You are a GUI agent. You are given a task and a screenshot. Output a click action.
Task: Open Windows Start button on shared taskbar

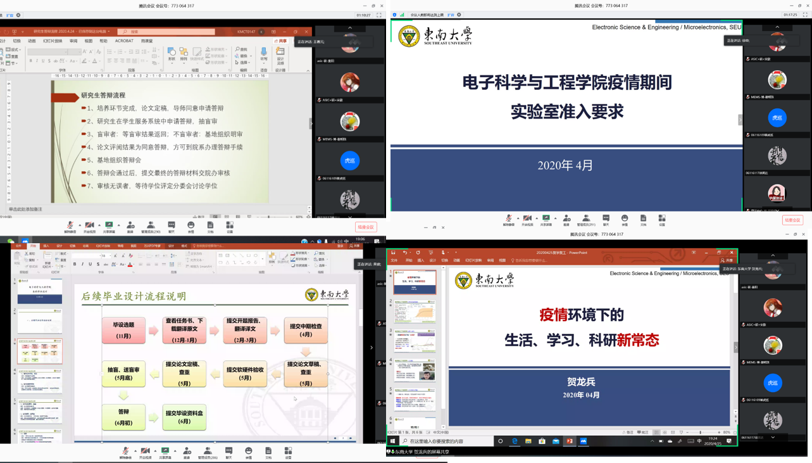(393, 441)
